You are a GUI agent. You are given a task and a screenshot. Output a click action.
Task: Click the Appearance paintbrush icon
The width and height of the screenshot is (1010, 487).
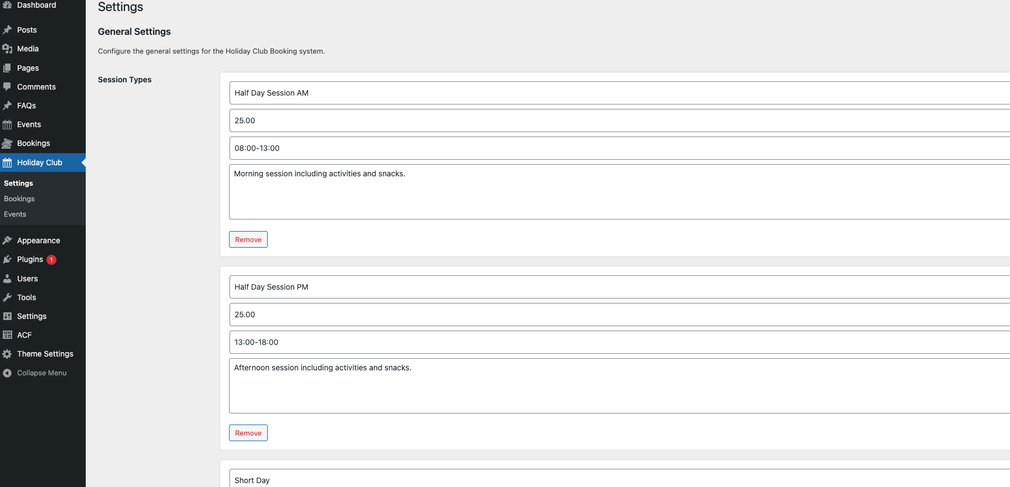(7, 240)
